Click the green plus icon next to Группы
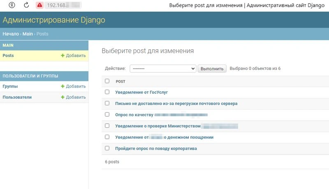329x189 pixels. [x=63, y=86]
